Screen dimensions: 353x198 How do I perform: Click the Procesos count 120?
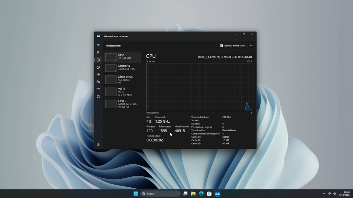coord(150,131)
